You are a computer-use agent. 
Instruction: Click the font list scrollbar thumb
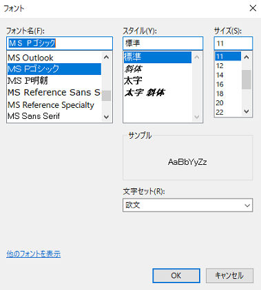pos(106,96)
